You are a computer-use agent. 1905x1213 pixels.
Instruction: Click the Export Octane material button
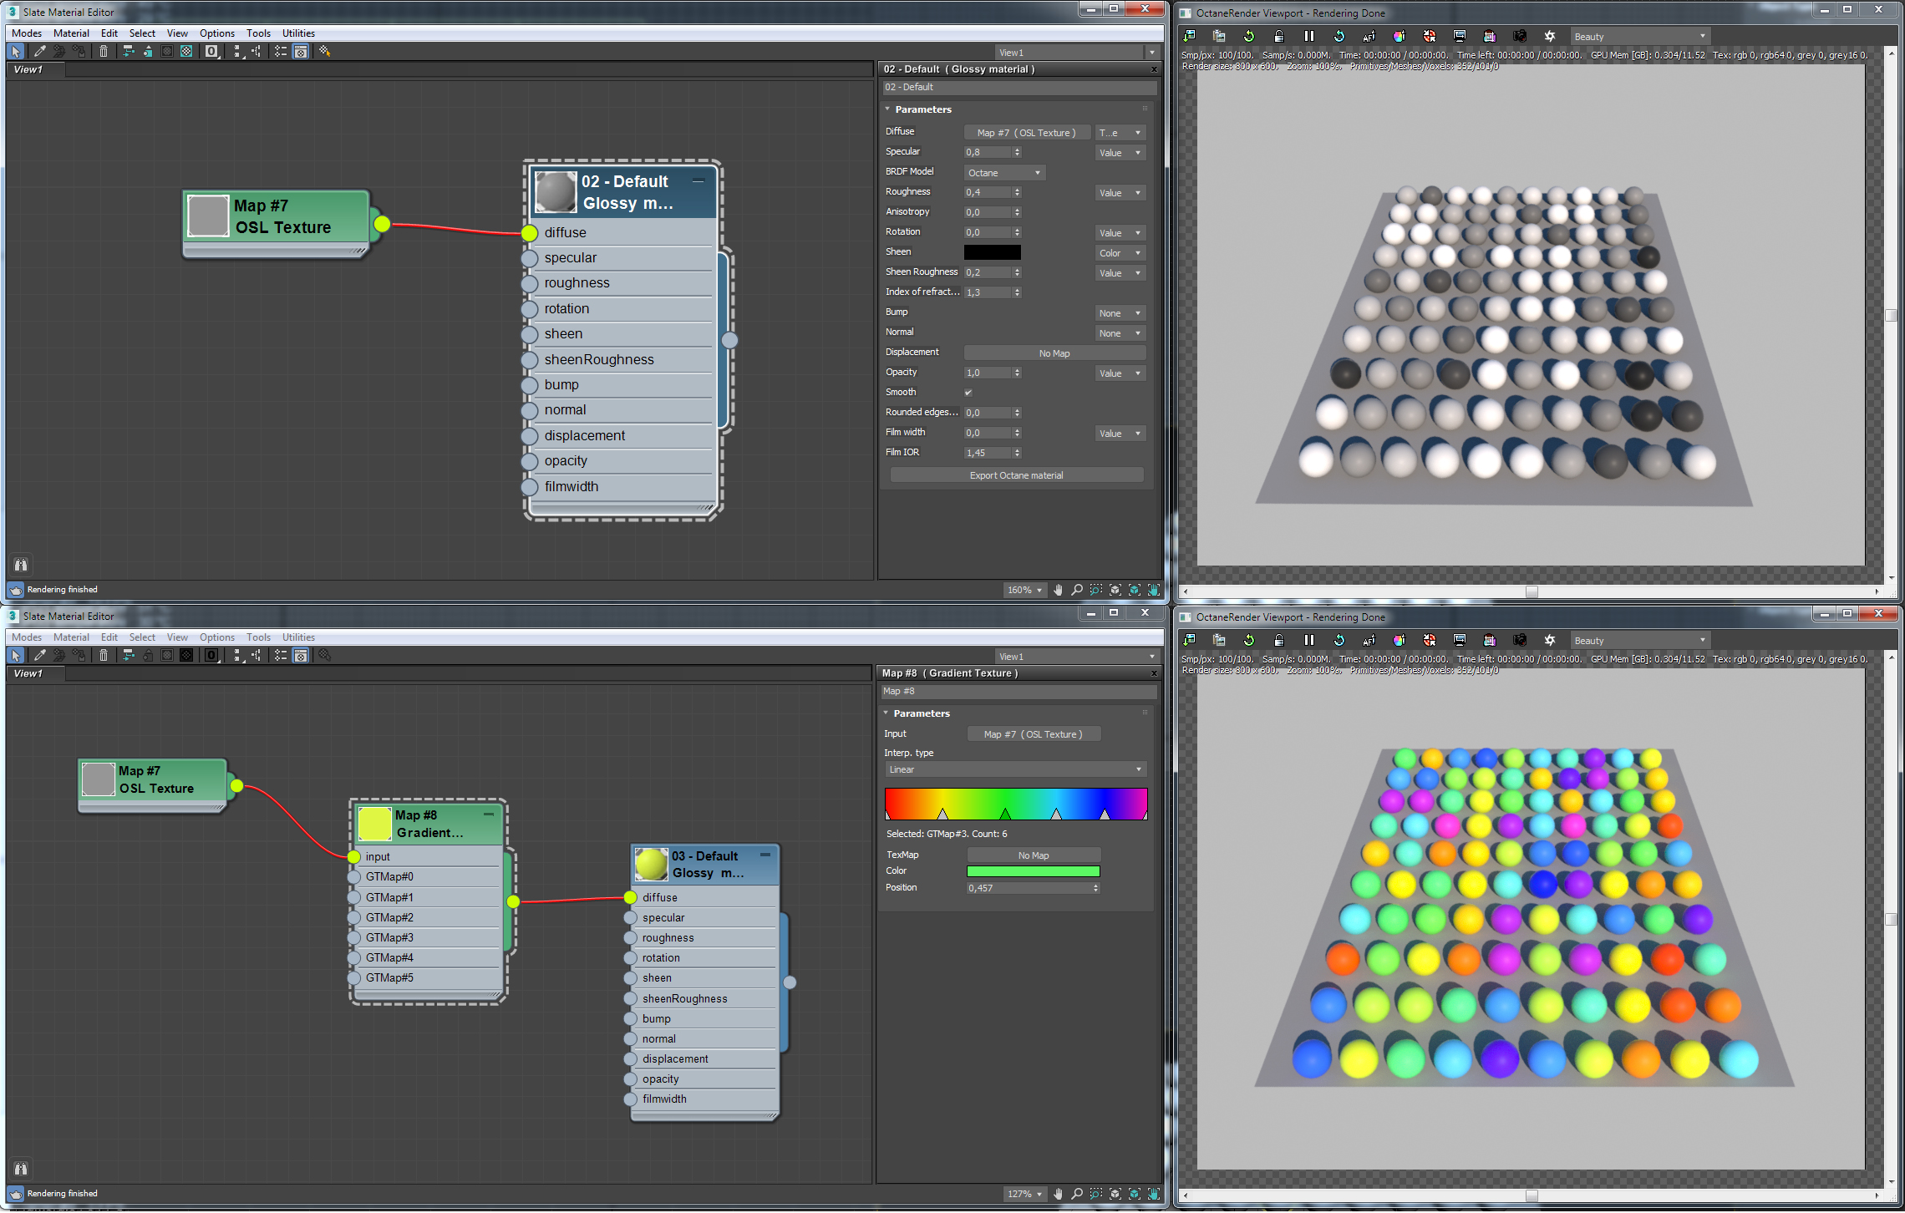click(1016, 475)
